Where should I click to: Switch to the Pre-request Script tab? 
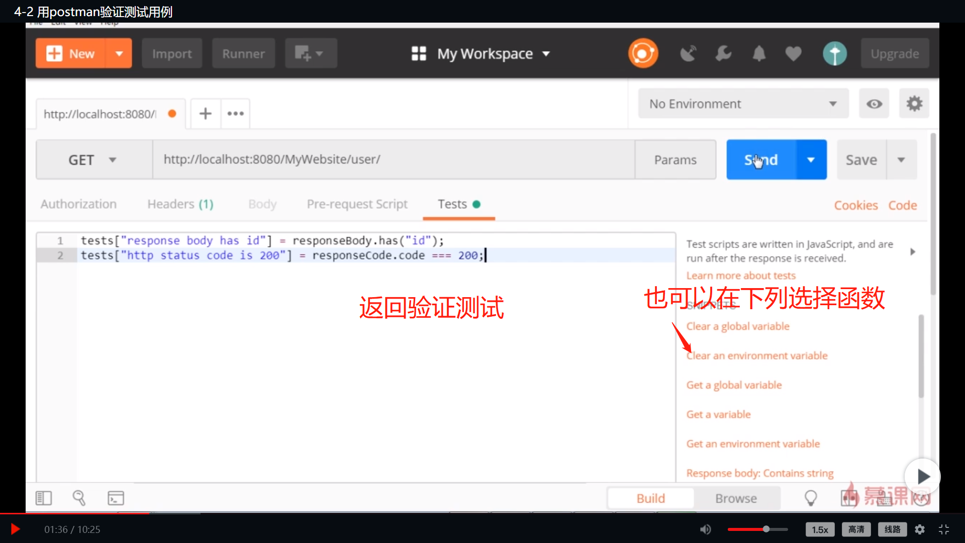357,204
